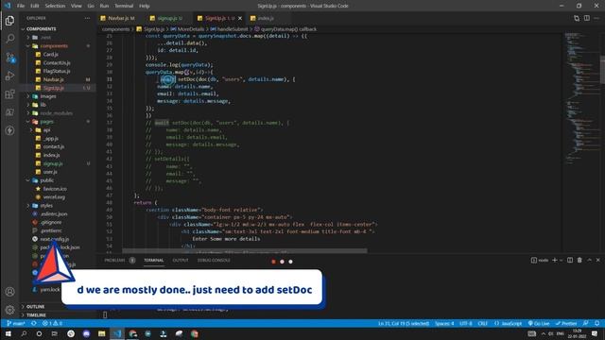Open the Terminal menu
Viewport: 605px width, 340px height.
pyautogui.click(x=124, y=6)
